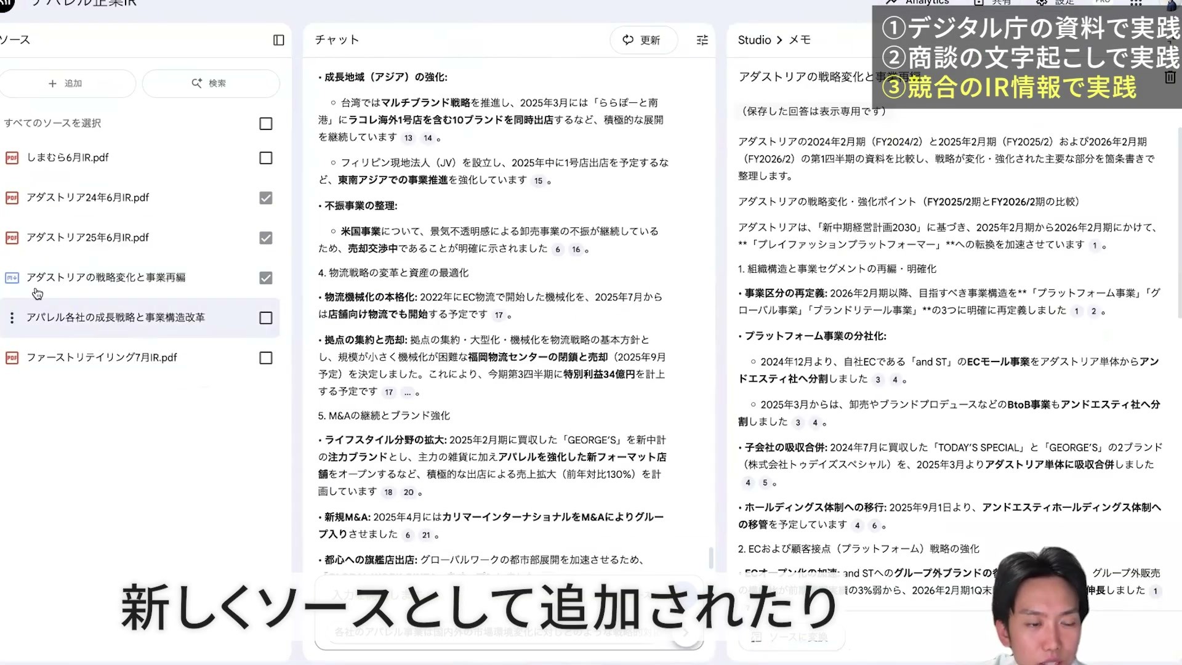
Task: Check アパレル各社の成長戦略と事業構造改革 checkbox
Action: [266, 318]
